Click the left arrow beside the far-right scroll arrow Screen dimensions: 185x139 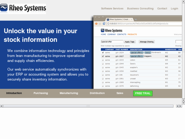coord(178,106)
